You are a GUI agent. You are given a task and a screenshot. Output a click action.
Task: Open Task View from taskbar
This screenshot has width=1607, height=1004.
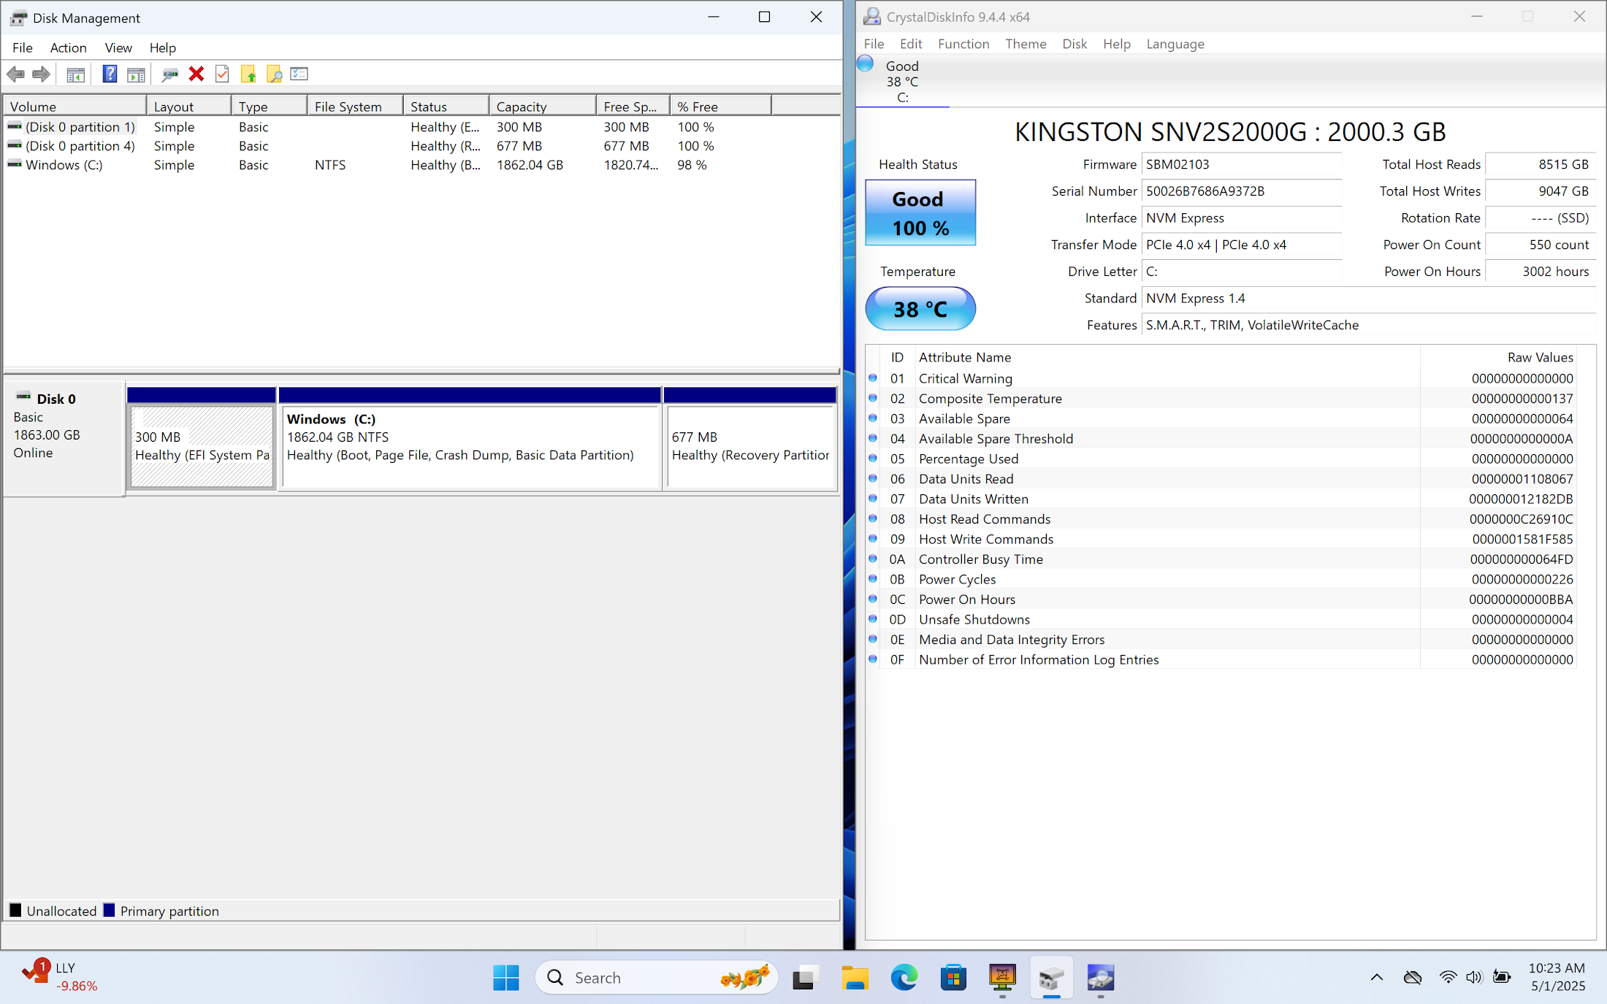(803, 978)
